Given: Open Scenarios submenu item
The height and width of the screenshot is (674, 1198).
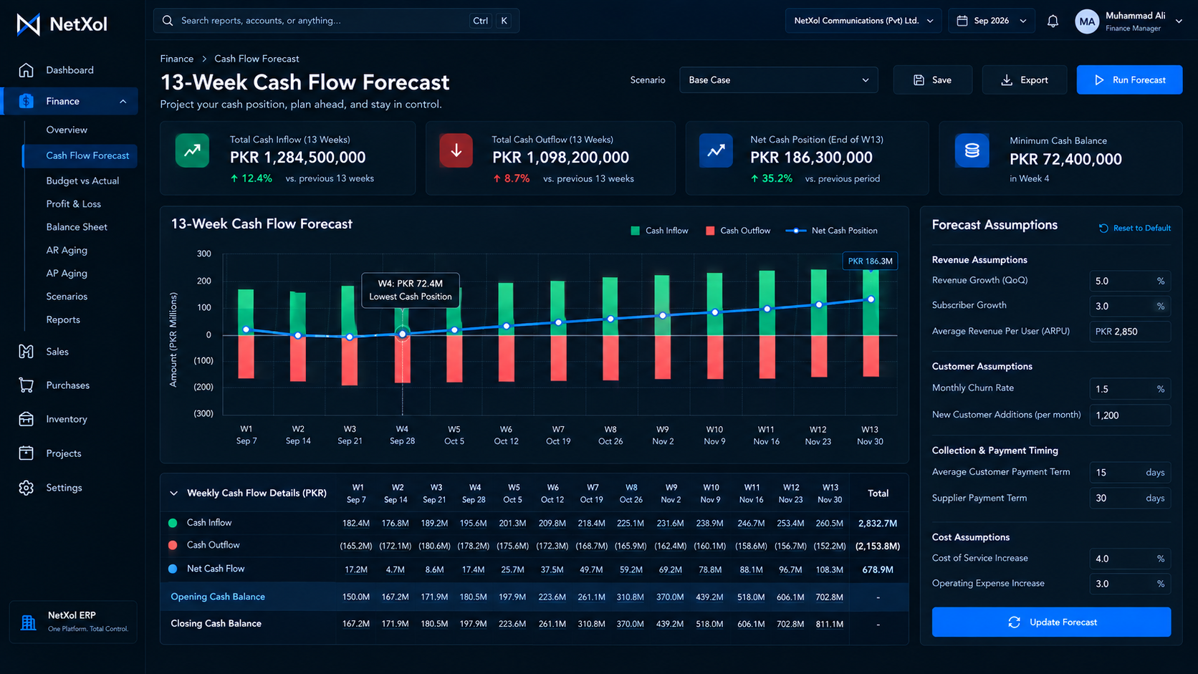Looking at the screenshot, I should (67, 297).
